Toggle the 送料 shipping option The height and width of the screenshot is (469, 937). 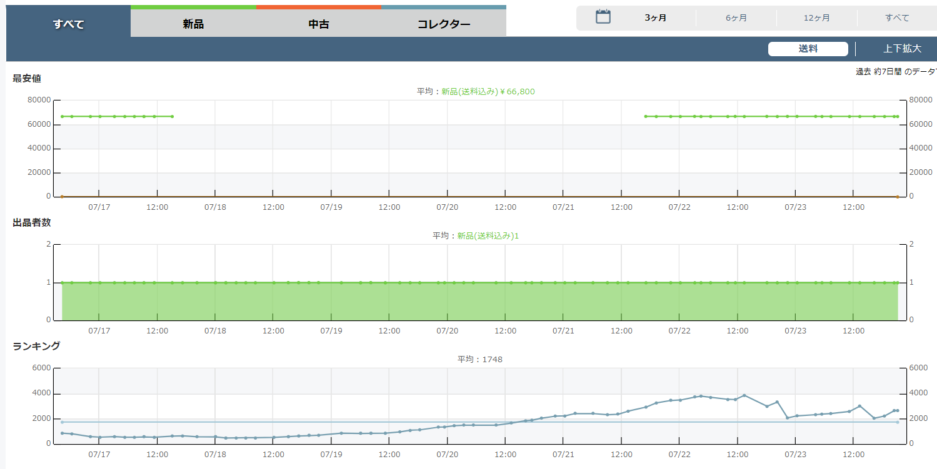pyautogui.click(x=808, y=49)
